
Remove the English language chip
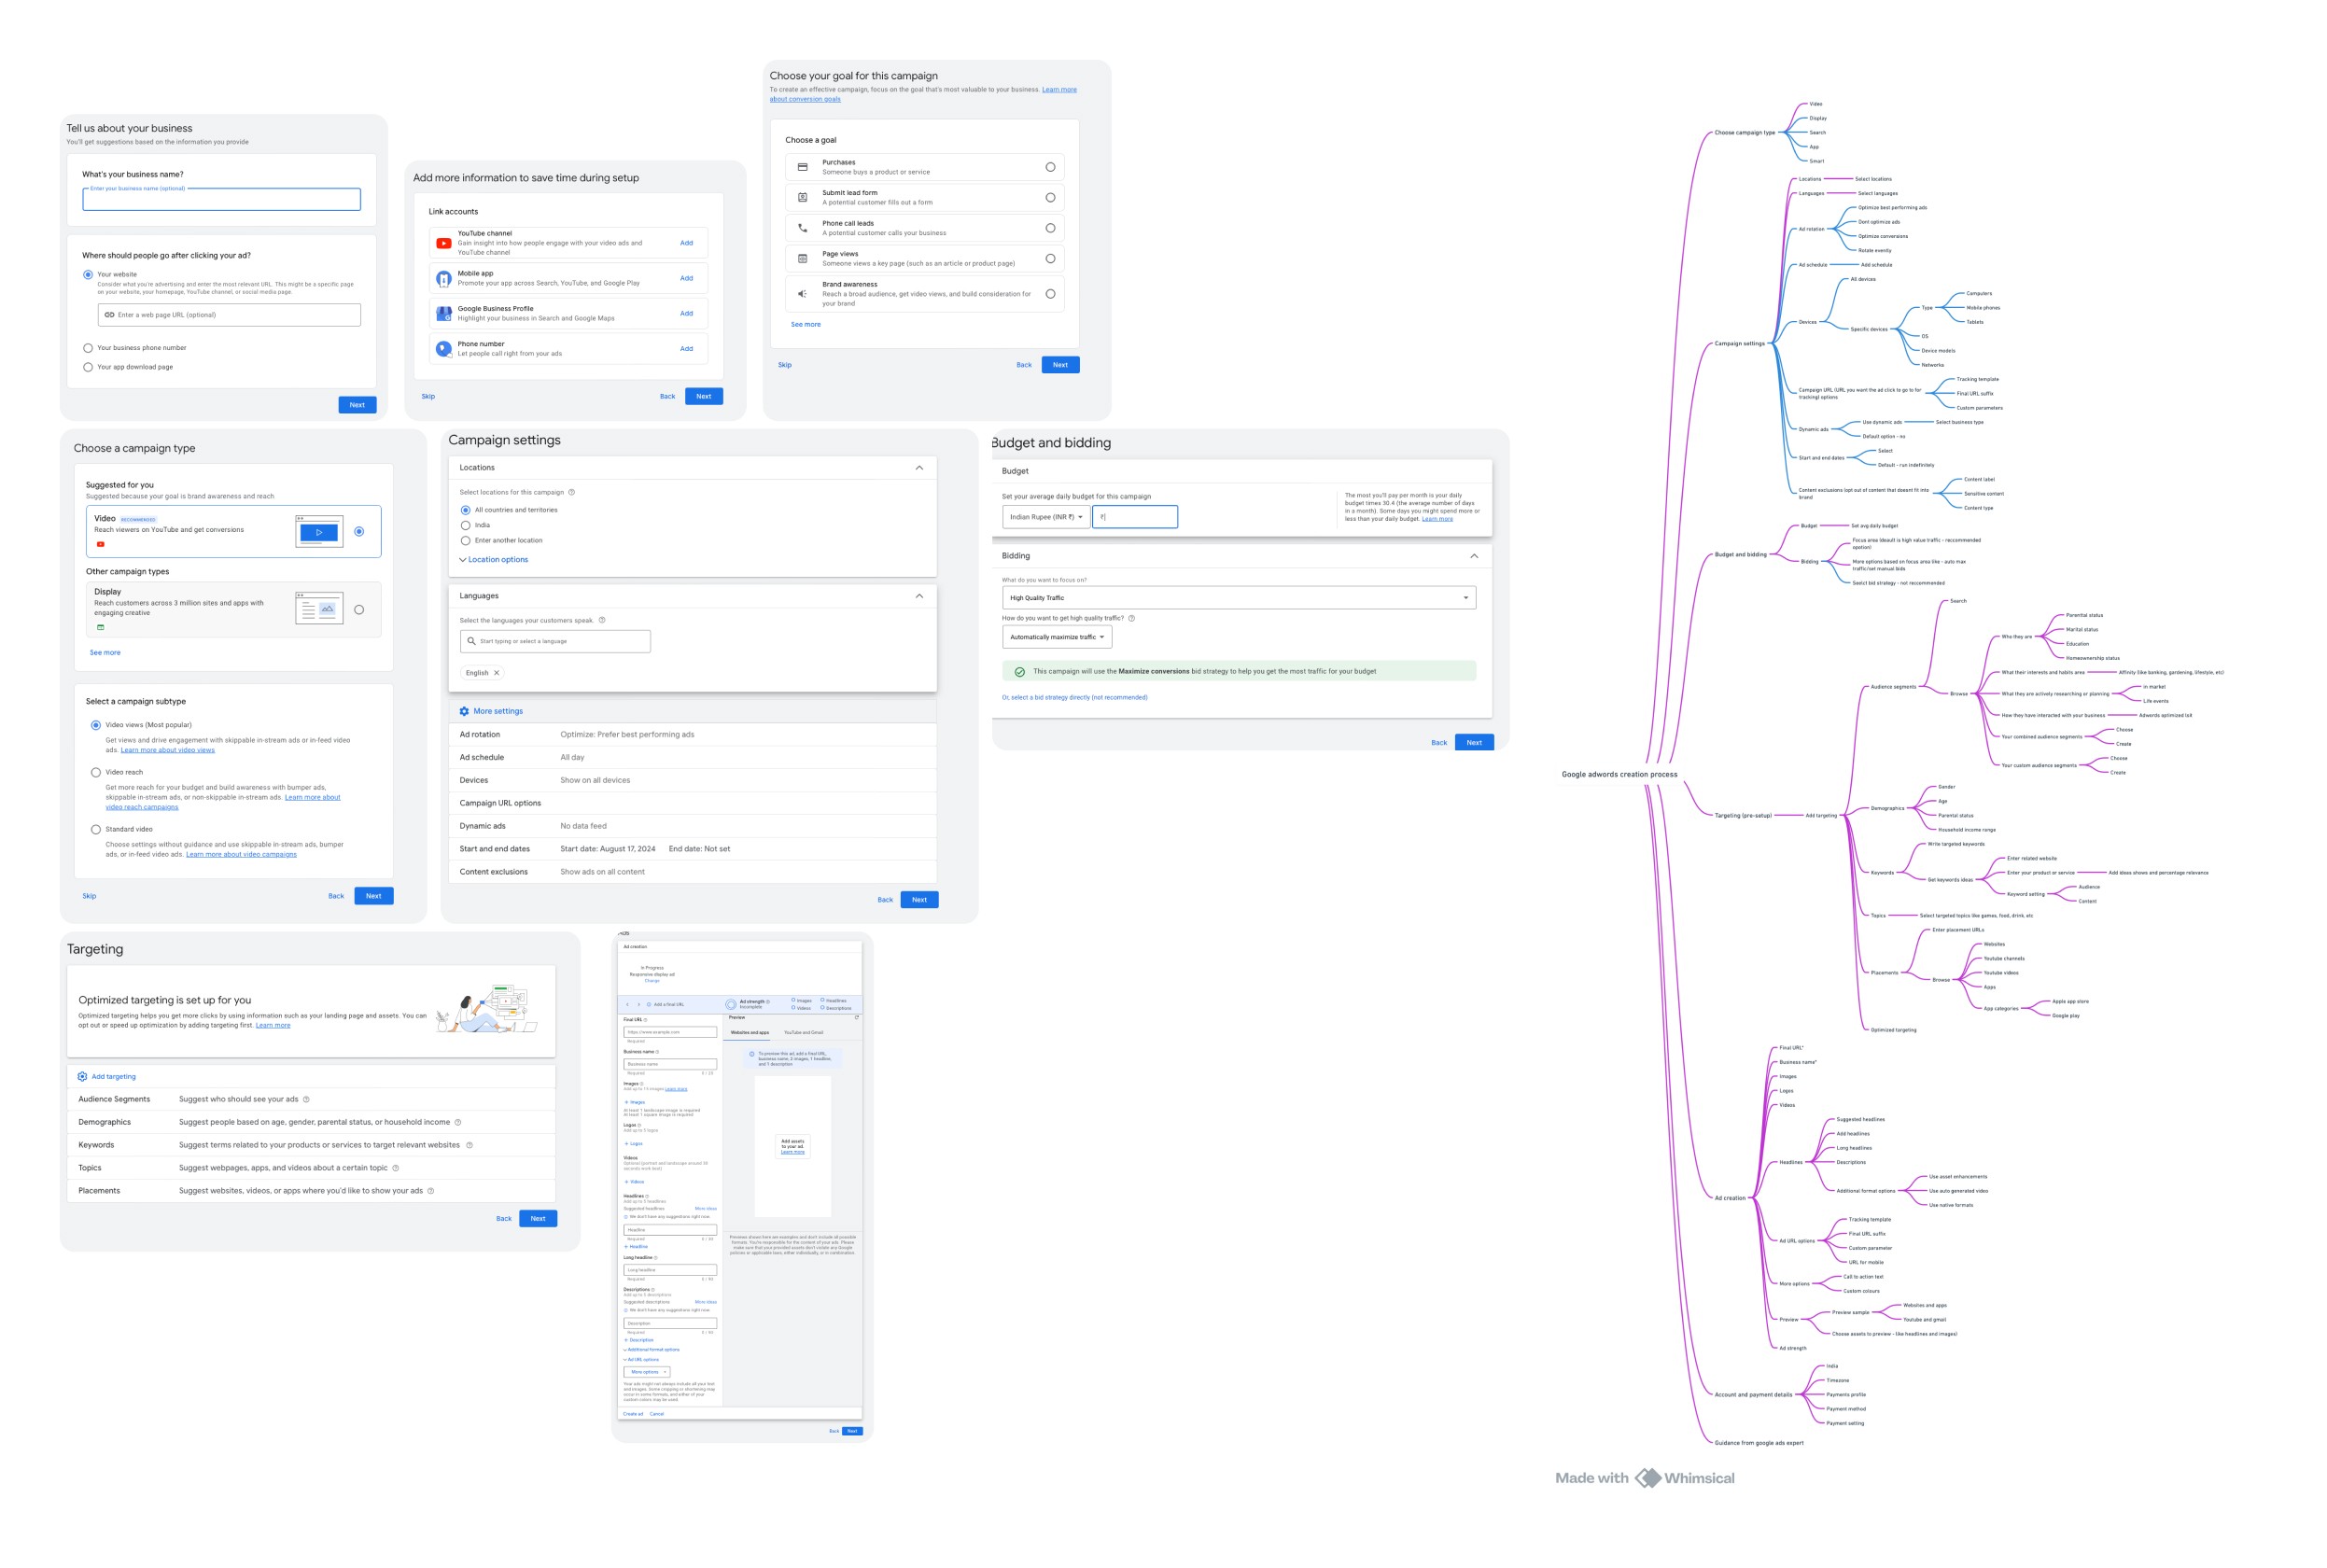pyautogui.click(x=496, y=673)
